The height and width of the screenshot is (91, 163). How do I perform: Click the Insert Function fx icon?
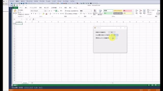[x=33, y=19]
